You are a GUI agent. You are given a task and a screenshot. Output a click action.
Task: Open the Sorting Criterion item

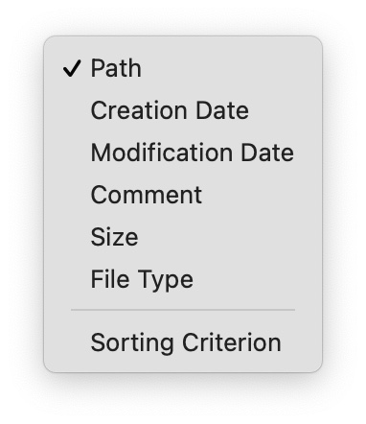pos(183,342)
